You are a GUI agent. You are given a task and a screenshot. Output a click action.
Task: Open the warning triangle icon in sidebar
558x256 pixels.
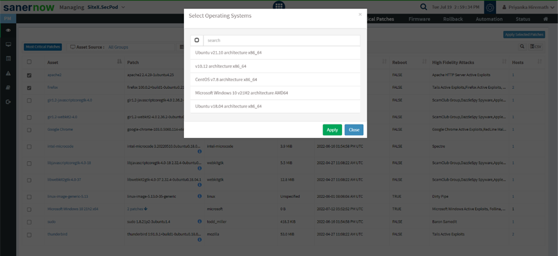point(8,73)
